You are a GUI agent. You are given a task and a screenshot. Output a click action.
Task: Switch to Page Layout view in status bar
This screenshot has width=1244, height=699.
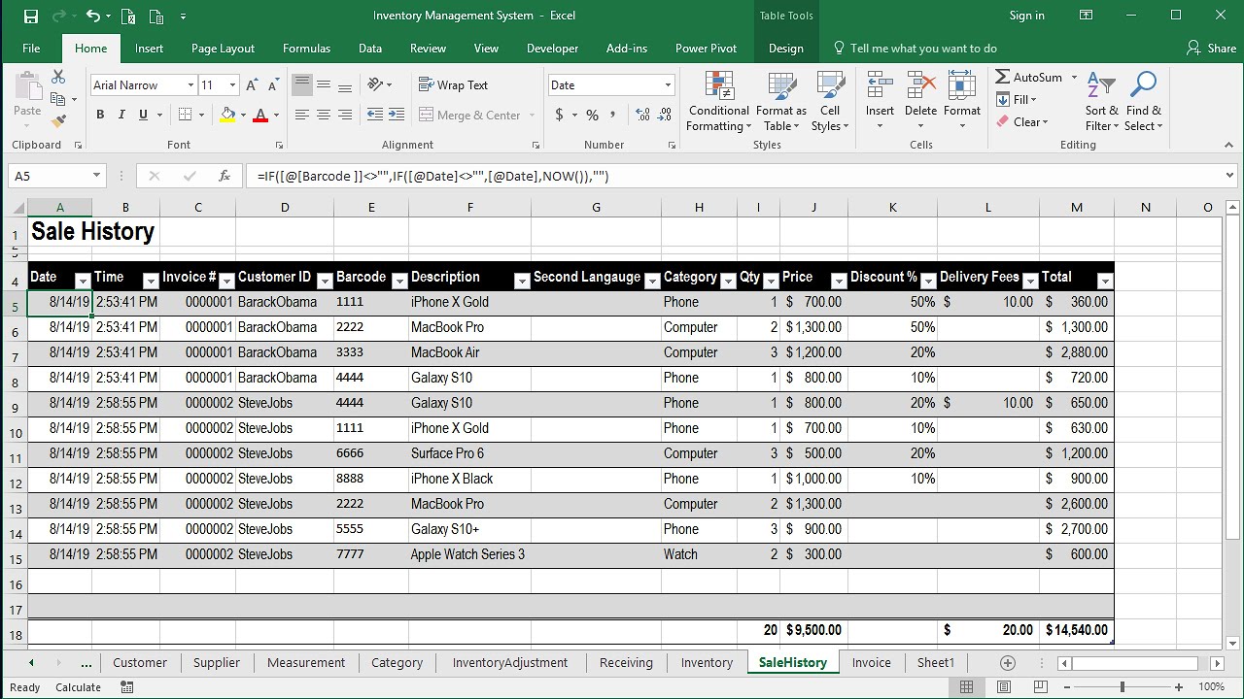[x=1003, y=686]
